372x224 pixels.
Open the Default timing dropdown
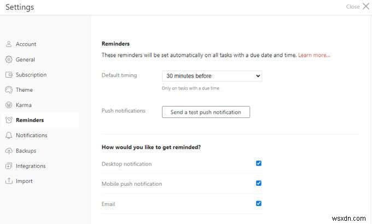[212, 76]
